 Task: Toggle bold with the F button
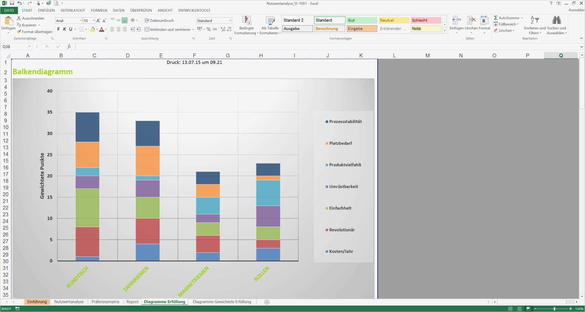58,29
